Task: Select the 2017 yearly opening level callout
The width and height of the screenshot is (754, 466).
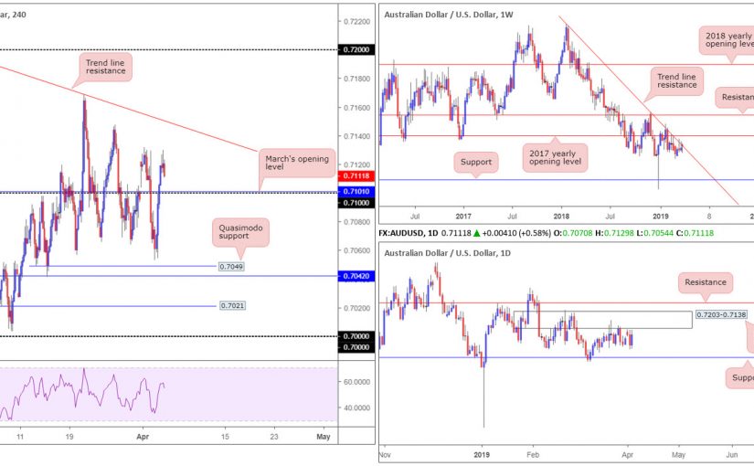Action: click(x=555, y=155)
